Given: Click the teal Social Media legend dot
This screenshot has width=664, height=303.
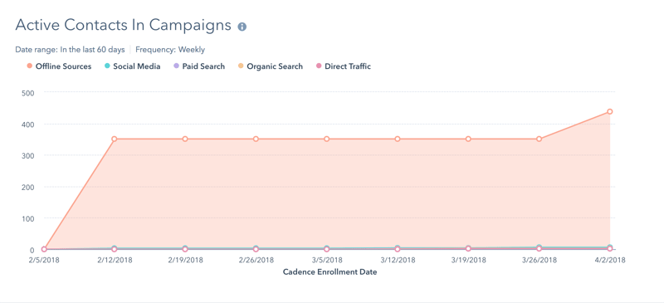Looking at the screenshot, I should coord(107,66).
